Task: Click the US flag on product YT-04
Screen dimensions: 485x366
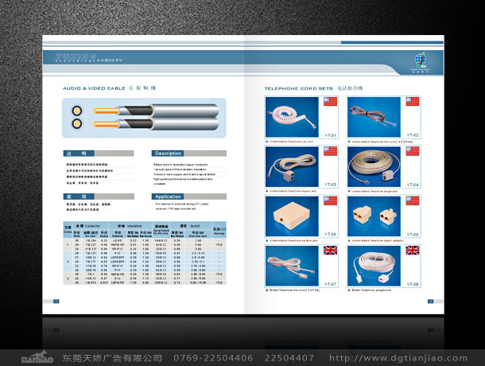Action: 413,150
